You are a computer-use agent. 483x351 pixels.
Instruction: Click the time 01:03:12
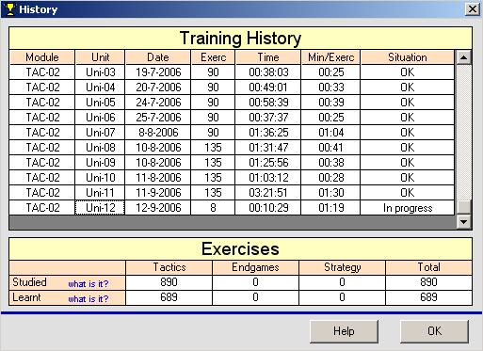268,178
